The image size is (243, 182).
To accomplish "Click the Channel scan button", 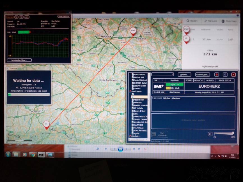I will [x=203, y=75].
